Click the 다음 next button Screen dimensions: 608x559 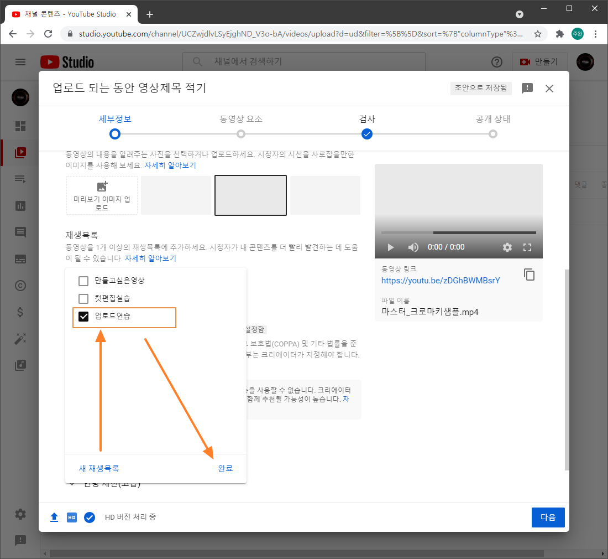[548, 517]
